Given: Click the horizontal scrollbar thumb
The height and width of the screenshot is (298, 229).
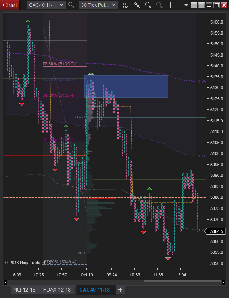Looking at the screenshot, I should coord(182,282).
